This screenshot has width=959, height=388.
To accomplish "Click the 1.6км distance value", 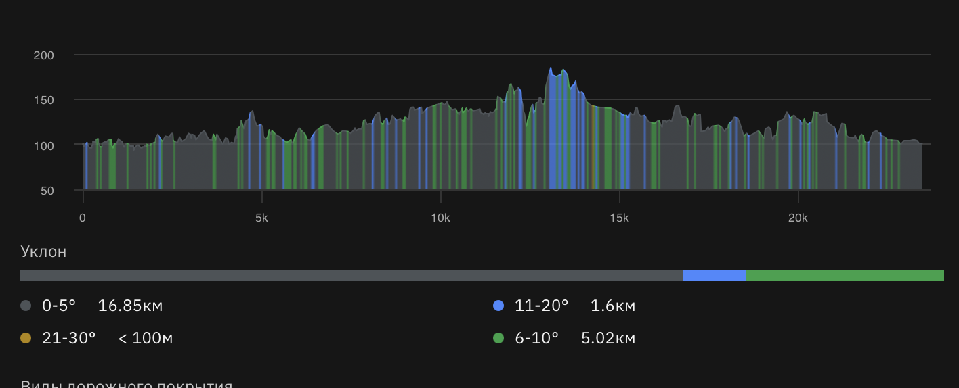I will tap(613, 306).
